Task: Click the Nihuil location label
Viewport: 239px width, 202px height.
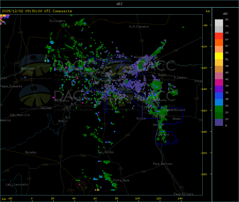Action: 63,121
